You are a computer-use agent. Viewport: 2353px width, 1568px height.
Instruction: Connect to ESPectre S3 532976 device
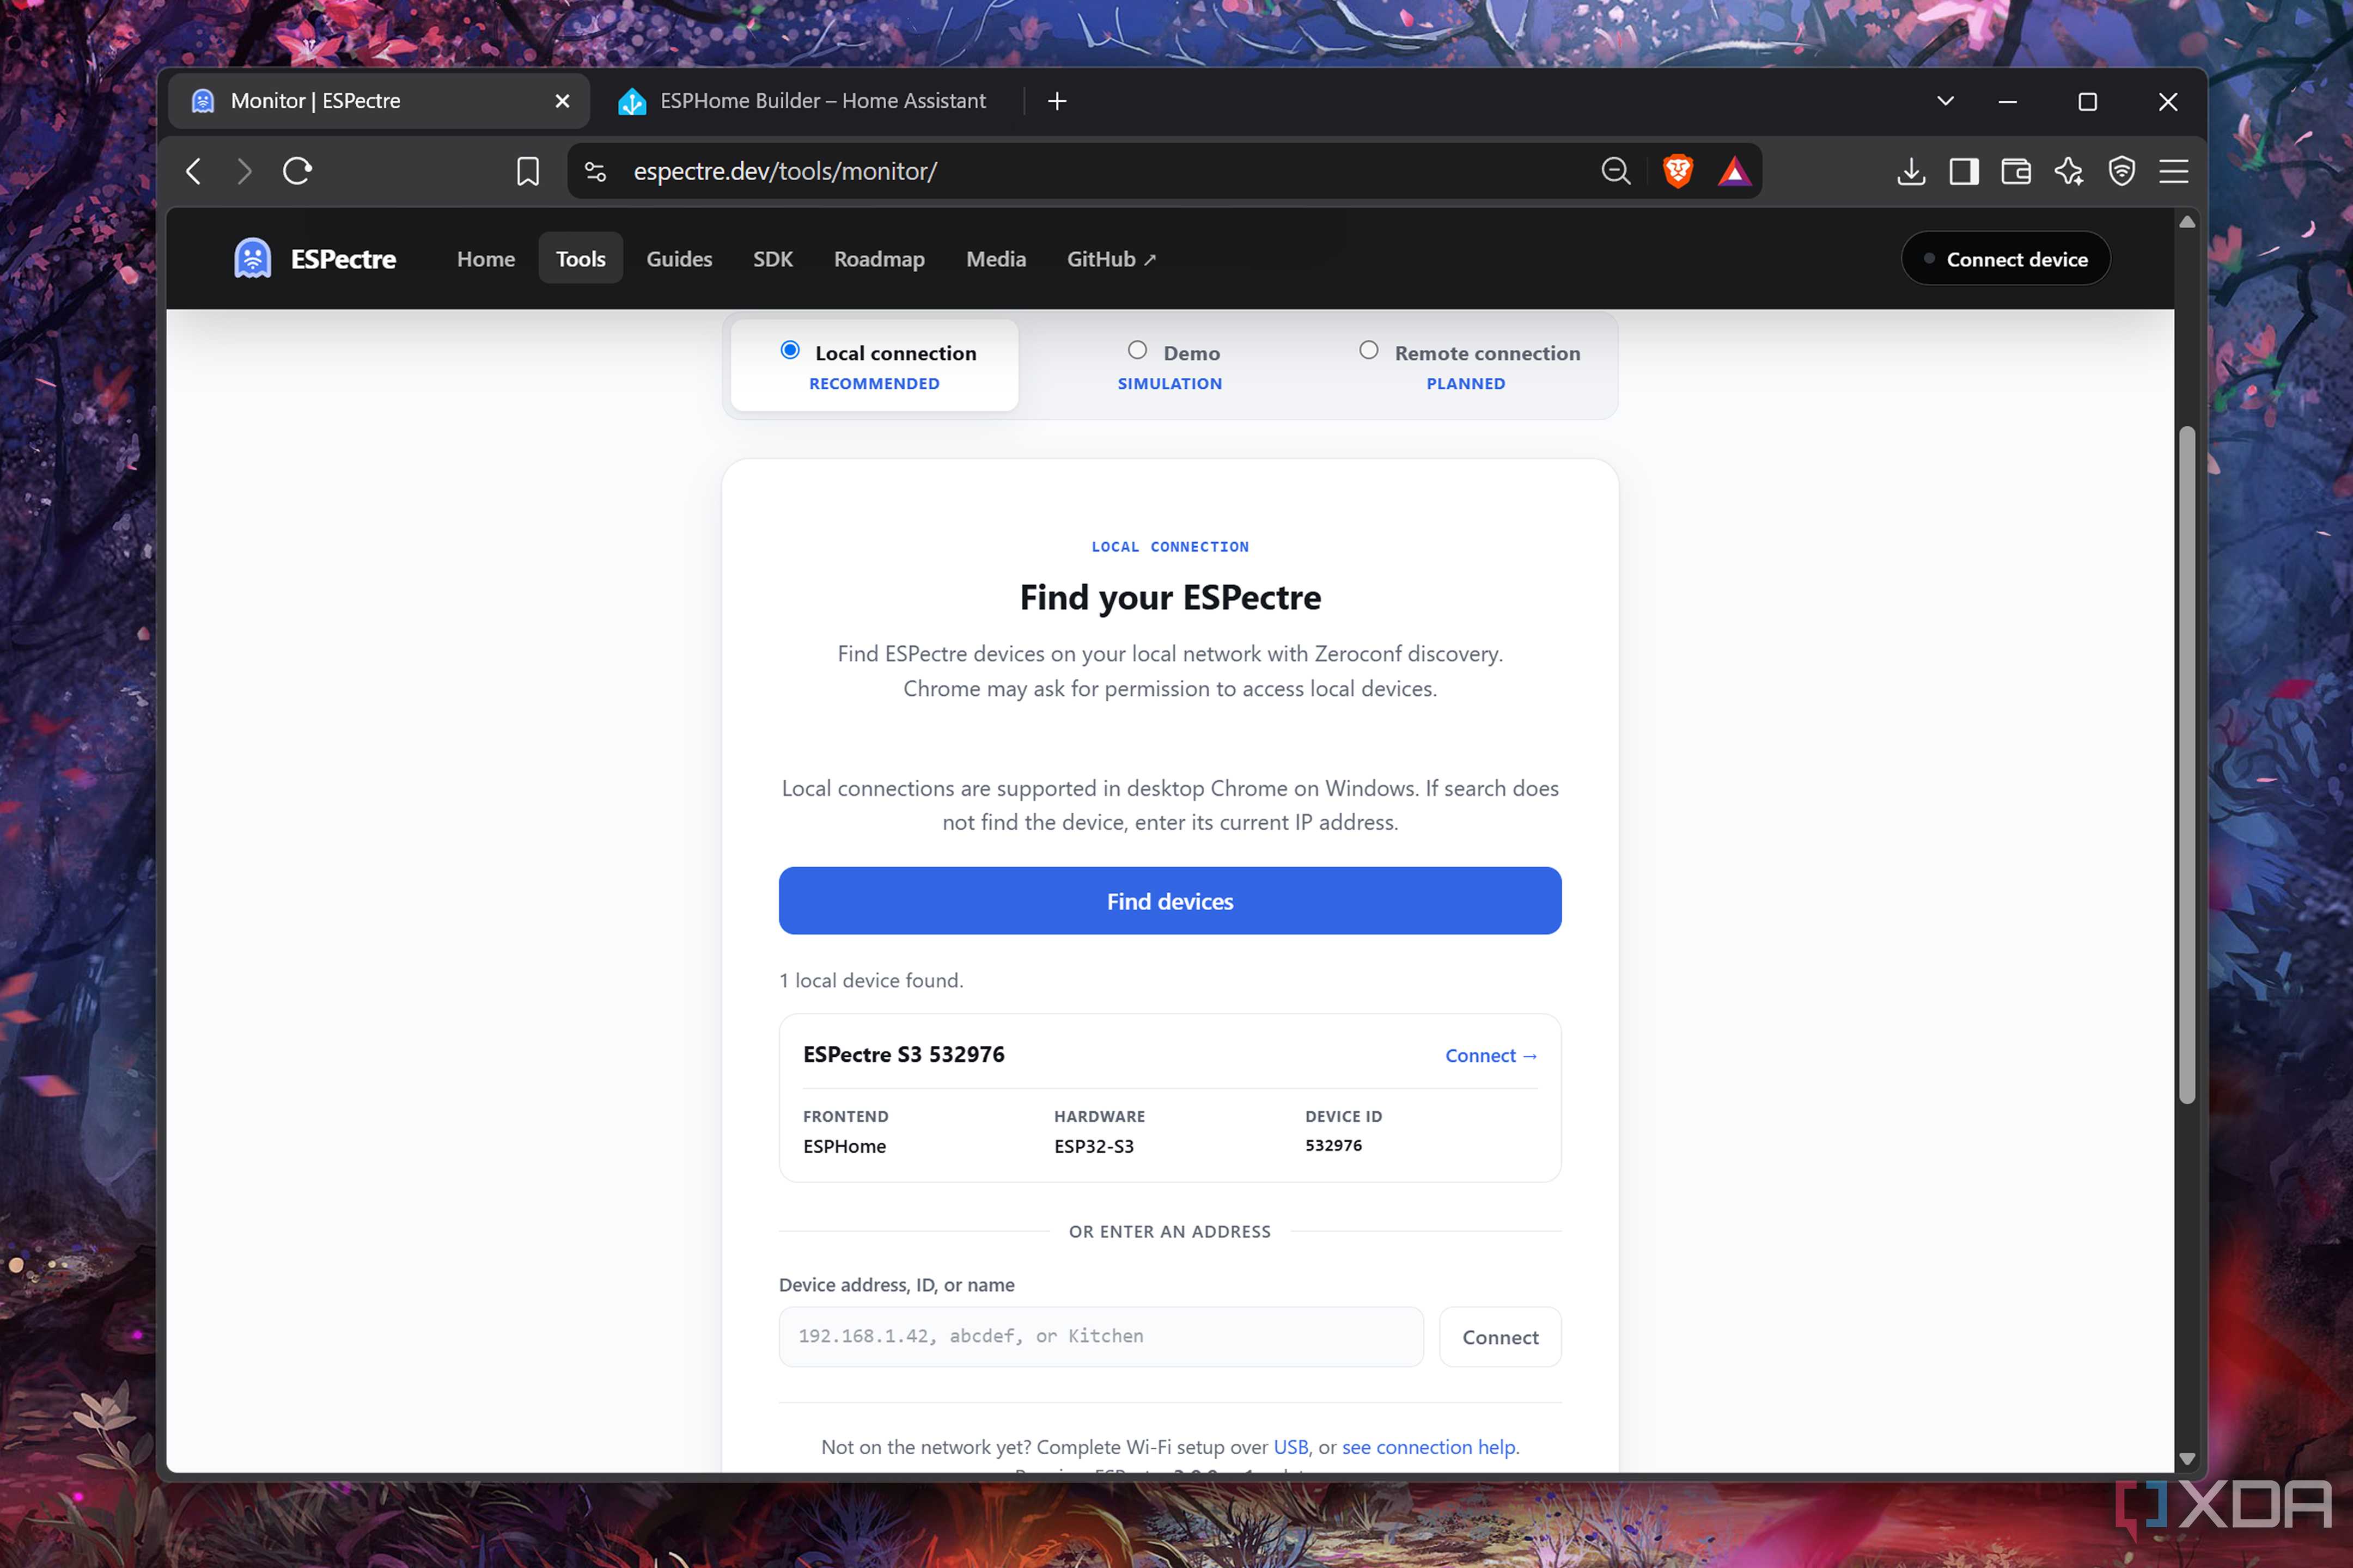point(1491,1056)
